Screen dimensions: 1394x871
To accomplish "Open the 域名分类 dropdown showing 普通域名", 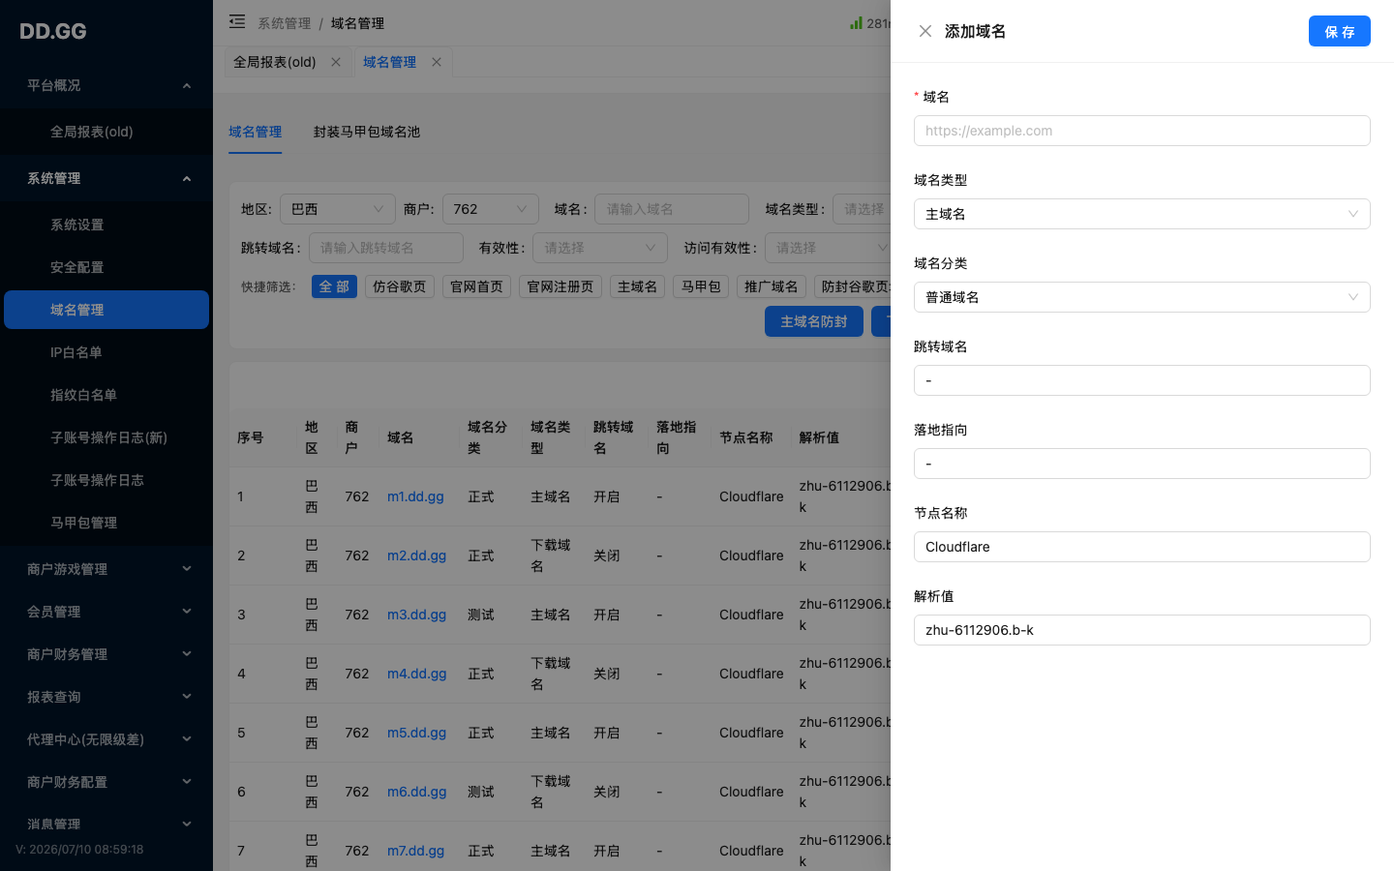I will coord(1142,297).
